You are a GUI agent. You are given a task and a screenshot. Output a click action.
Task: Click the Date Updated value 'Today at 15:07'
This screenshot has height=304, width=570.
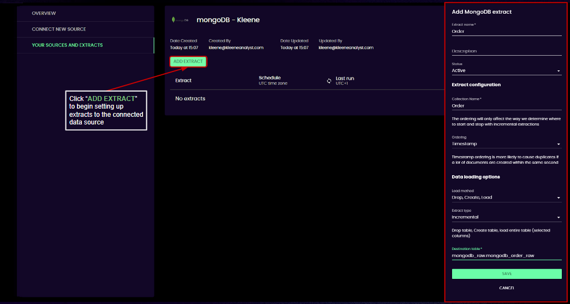click(294, 47)
